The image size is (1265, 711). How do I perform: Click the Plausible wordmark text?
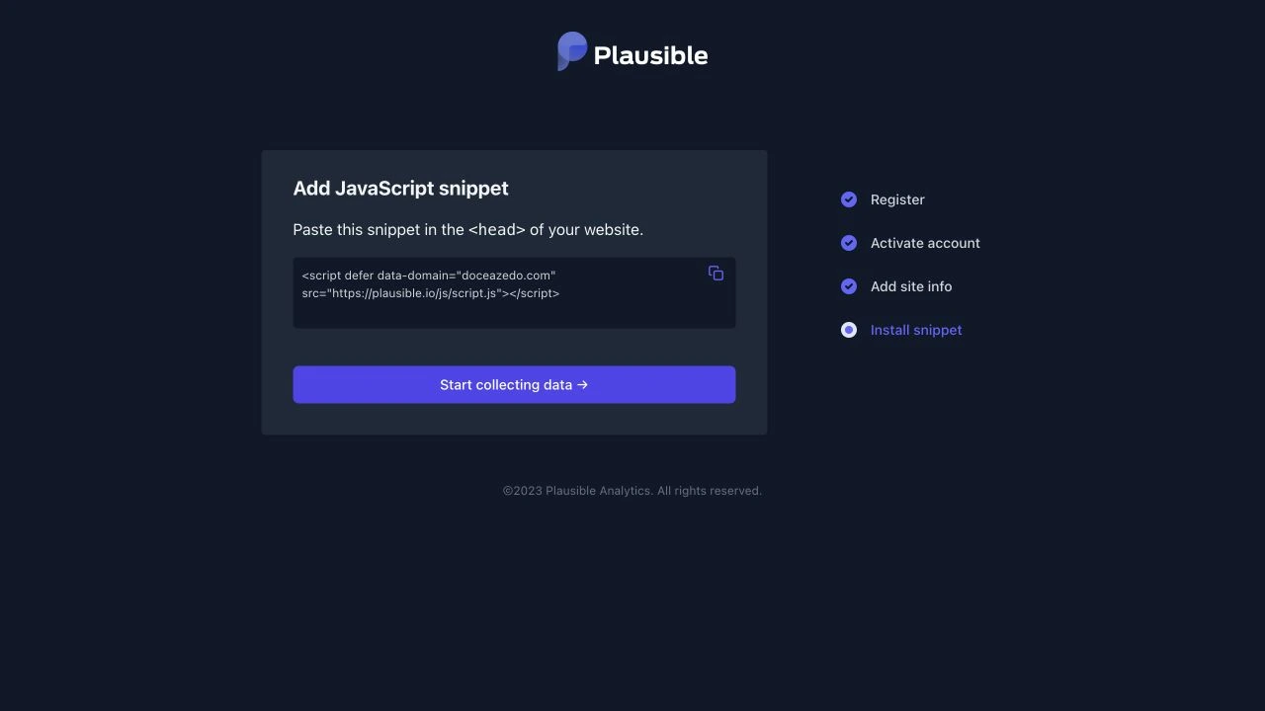coord(650,56)
